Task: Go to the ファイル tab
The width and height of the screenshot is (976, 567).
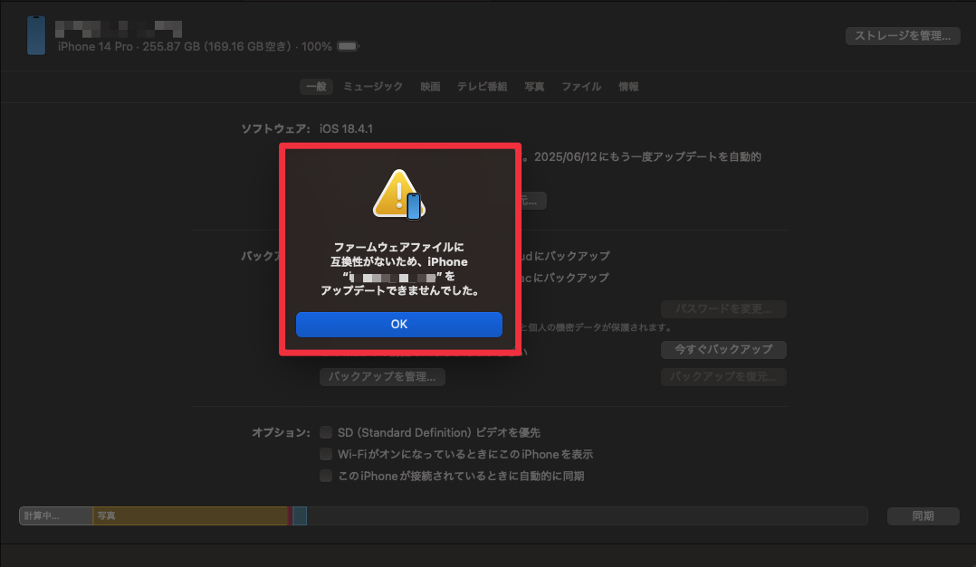Action: (581, 87)
